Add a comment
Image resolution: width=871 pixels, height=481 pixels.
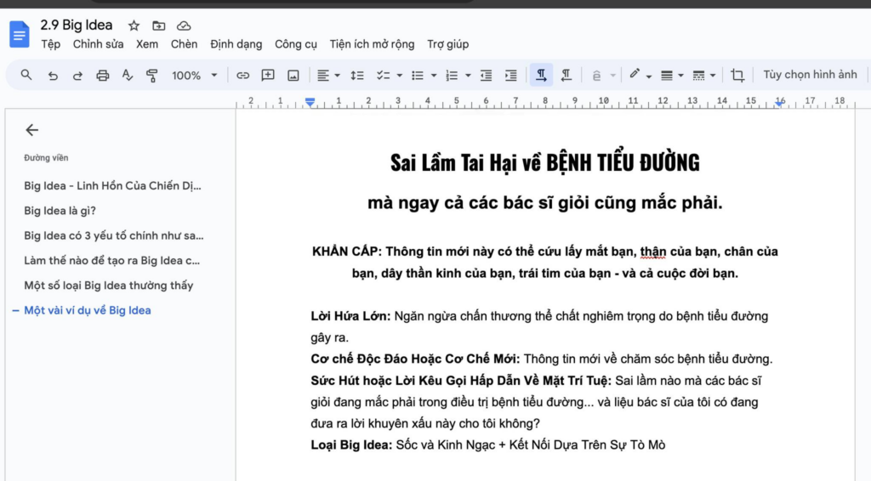(268, 75)
